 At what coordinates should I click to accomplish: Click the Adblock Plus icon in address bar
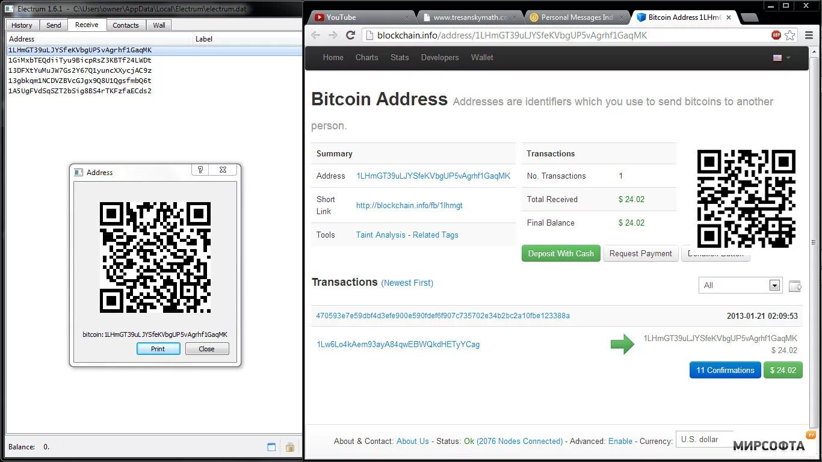776,35
